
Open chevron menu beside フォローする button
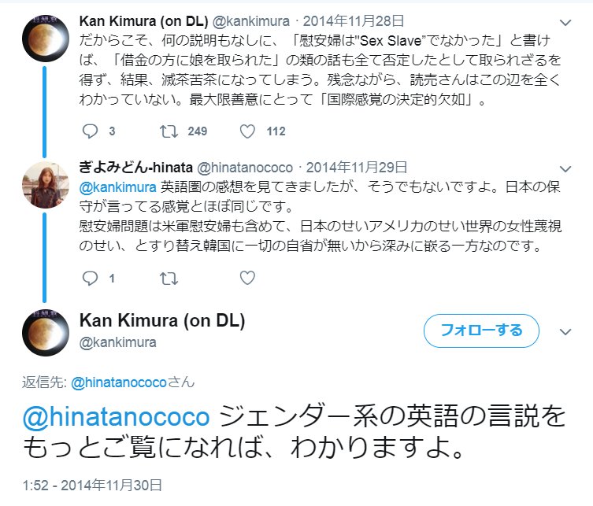point(565,332)
